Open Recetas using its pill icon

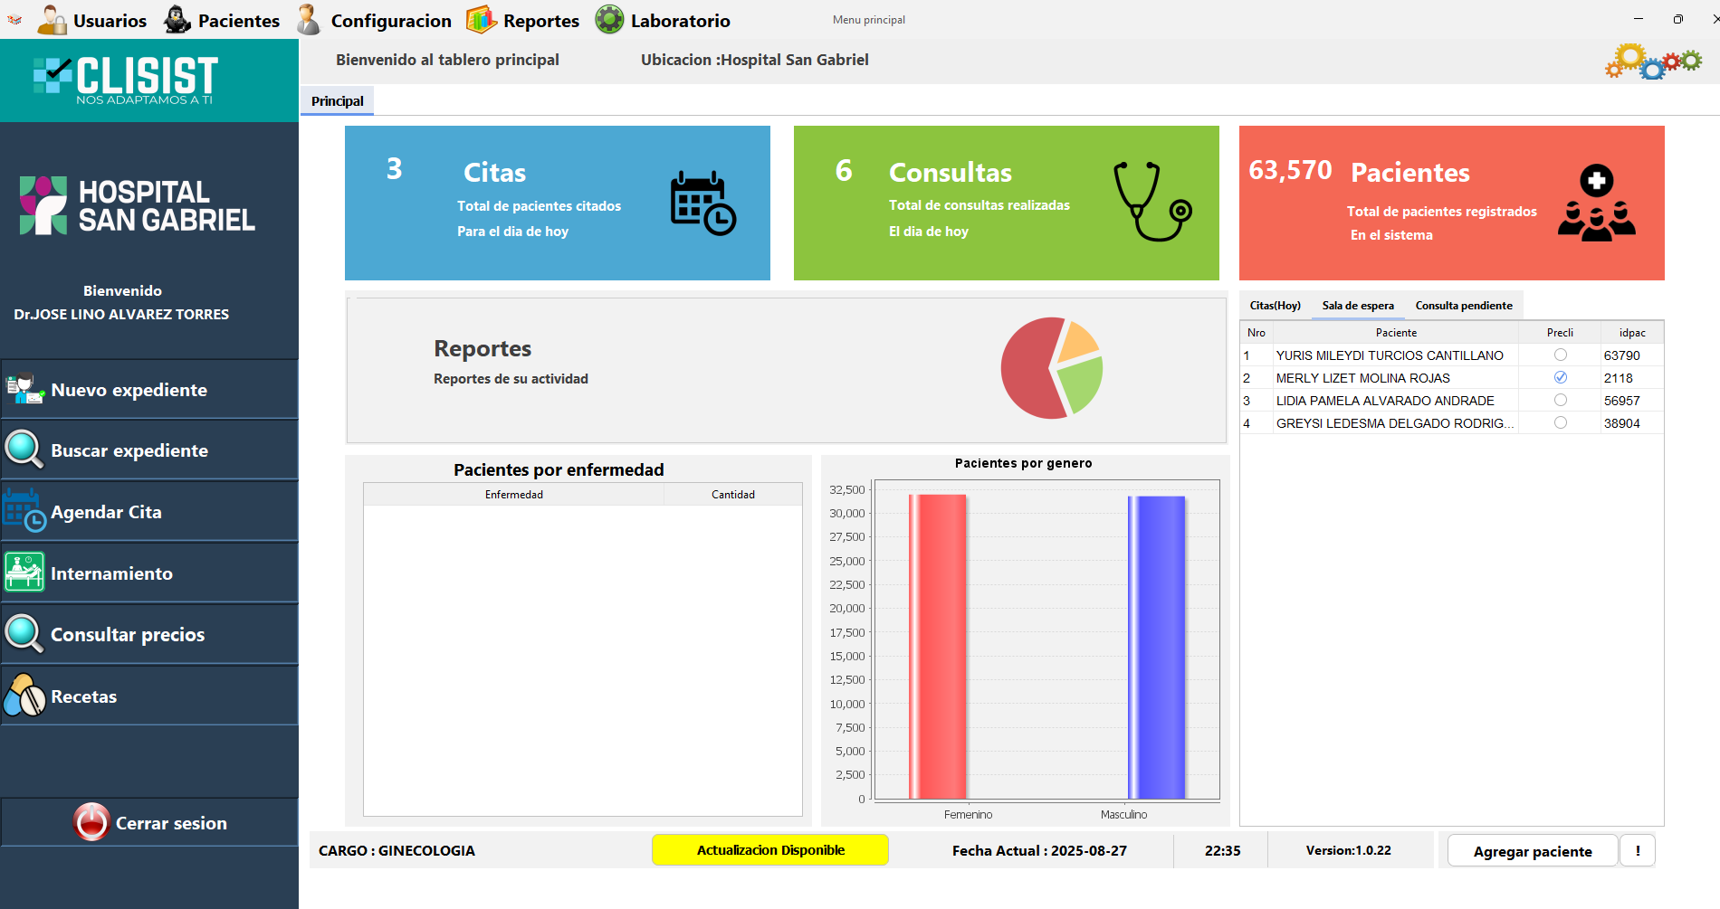(24, 695)
